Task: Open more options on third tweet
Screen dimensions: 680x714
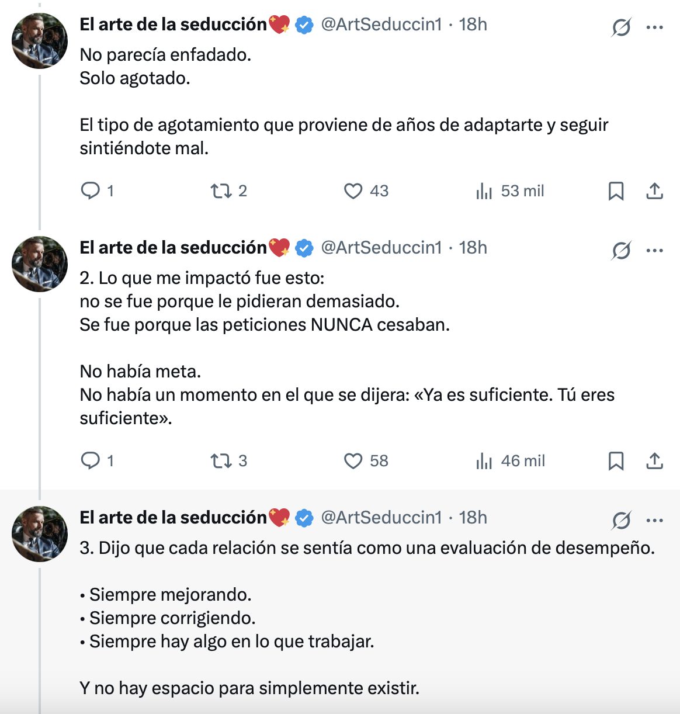Action: pyautogui.click(x=654, y=520)
